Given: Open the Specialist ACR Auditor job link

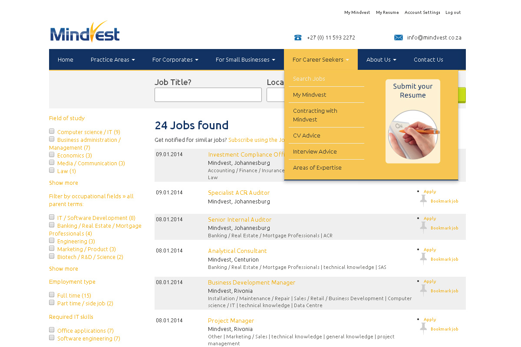Looking at the screenshot, I should click(x=239, y=193).
